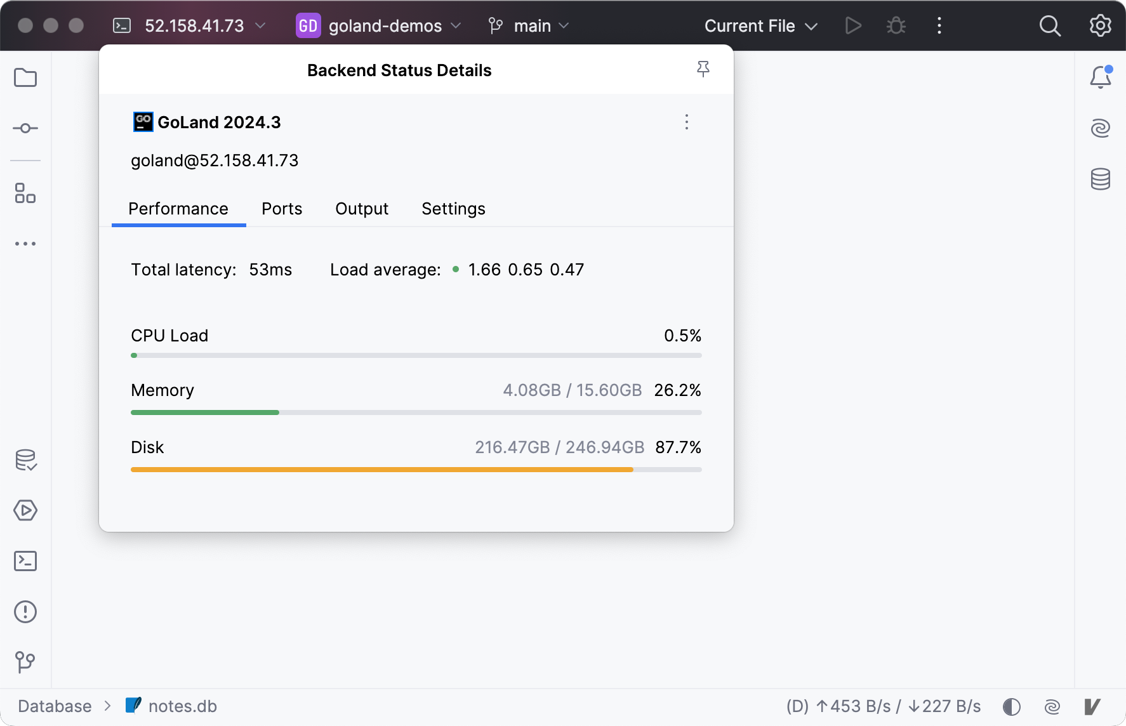Open the Git tool window

(x=25, y=663)
